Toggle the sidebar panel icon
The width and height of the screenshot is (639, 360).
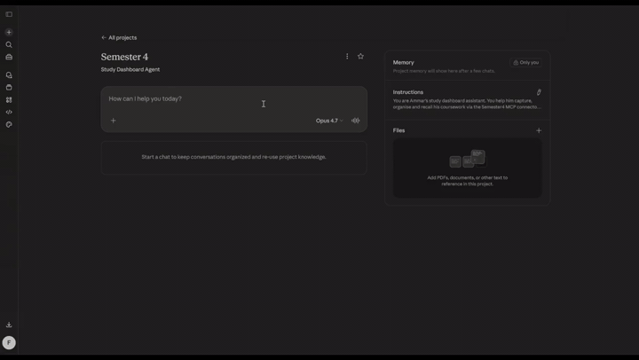[9, 14]
